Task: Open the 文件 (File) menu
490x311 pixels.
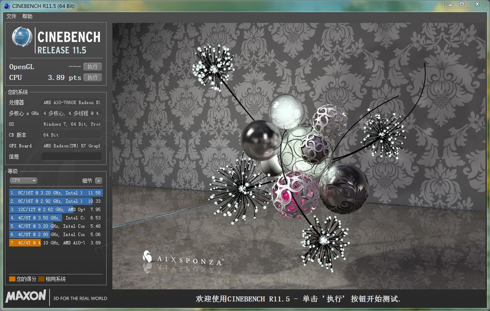Action: 11,17
